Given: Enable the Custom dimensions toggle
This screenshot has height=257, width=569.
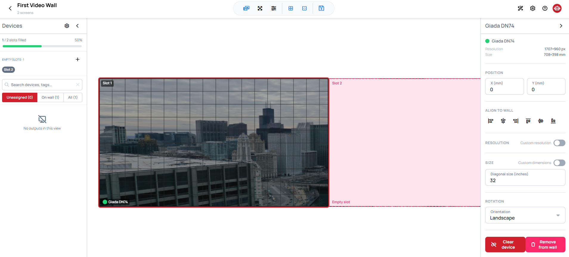Looking at the screenshot, I should 559,163.
